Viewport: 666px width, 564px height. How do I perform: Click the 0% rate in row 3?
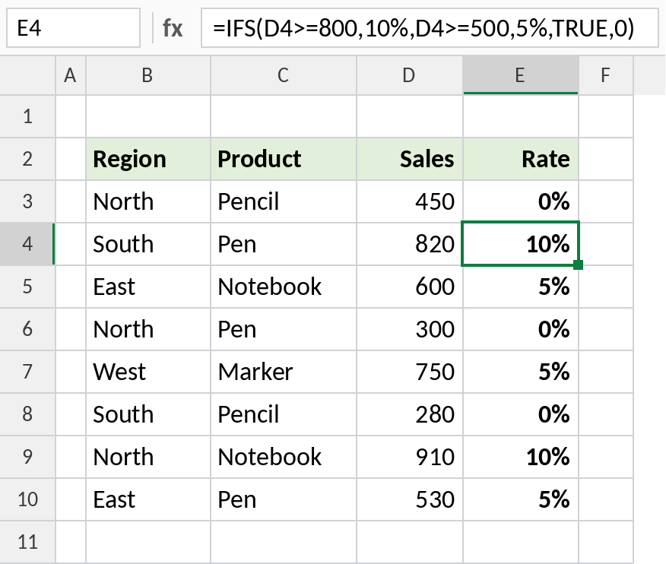point(520,201)
